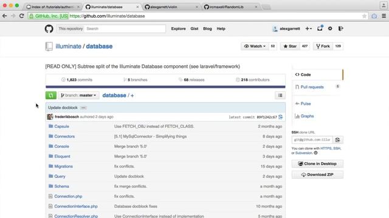Click green compare and review button
This screenshot has height=218, width=389.
click(x=51, y=96)
